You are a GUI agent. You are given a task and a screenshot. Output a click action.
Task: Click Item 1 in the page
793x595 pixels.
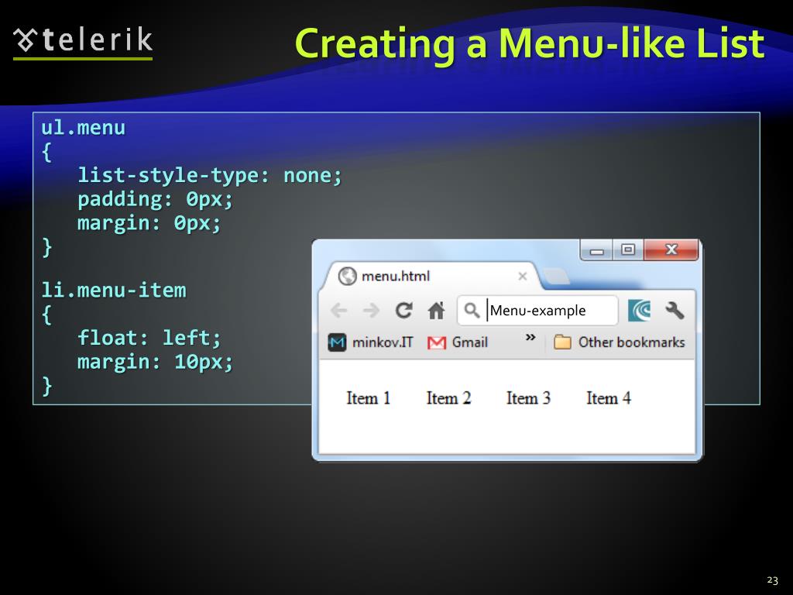point(368,398)
